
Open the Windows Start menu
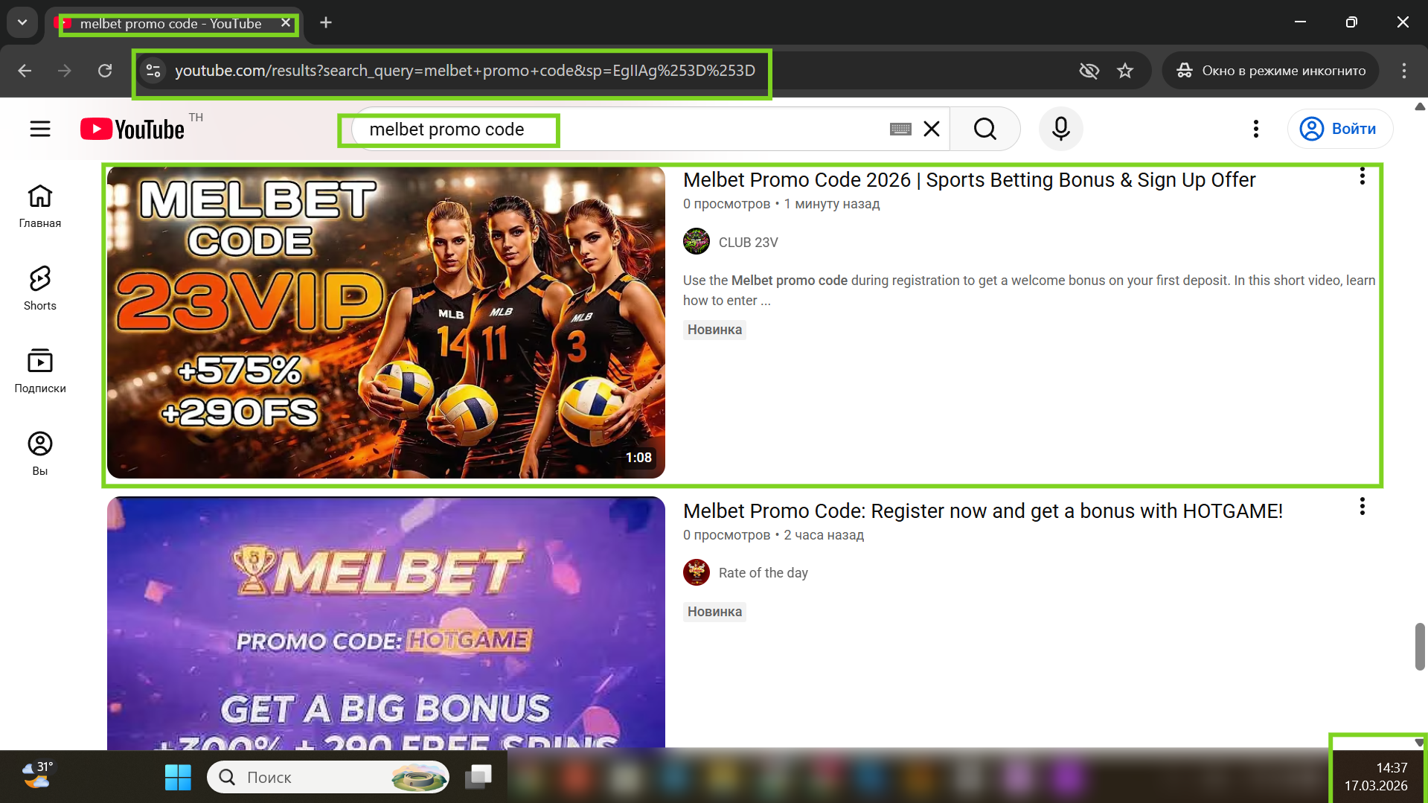(178, 778)
